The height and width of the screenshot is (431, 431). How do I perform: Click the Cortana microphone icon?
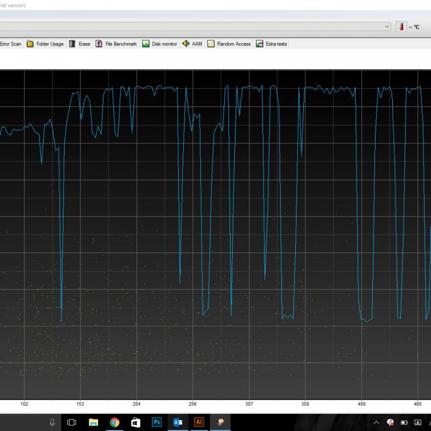(x=52, y=422)
